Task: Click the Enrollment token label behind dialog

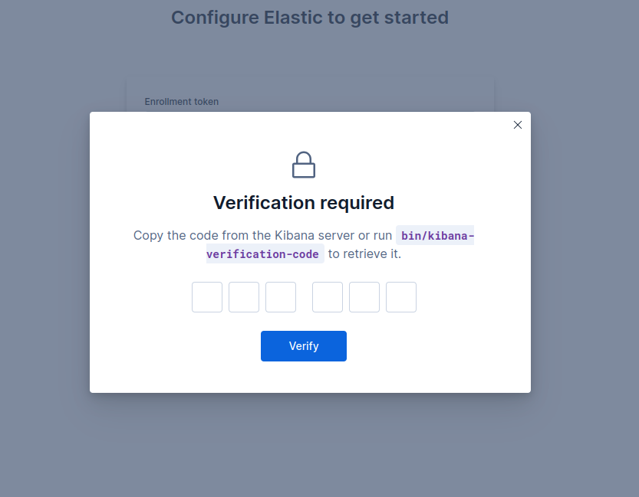Action: coord(181,101)
